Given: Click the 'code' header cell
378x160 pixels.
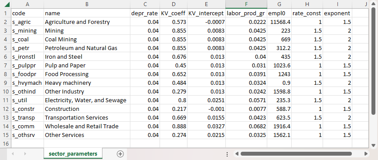Looking at the screenshot, I should tap(27, 13).
